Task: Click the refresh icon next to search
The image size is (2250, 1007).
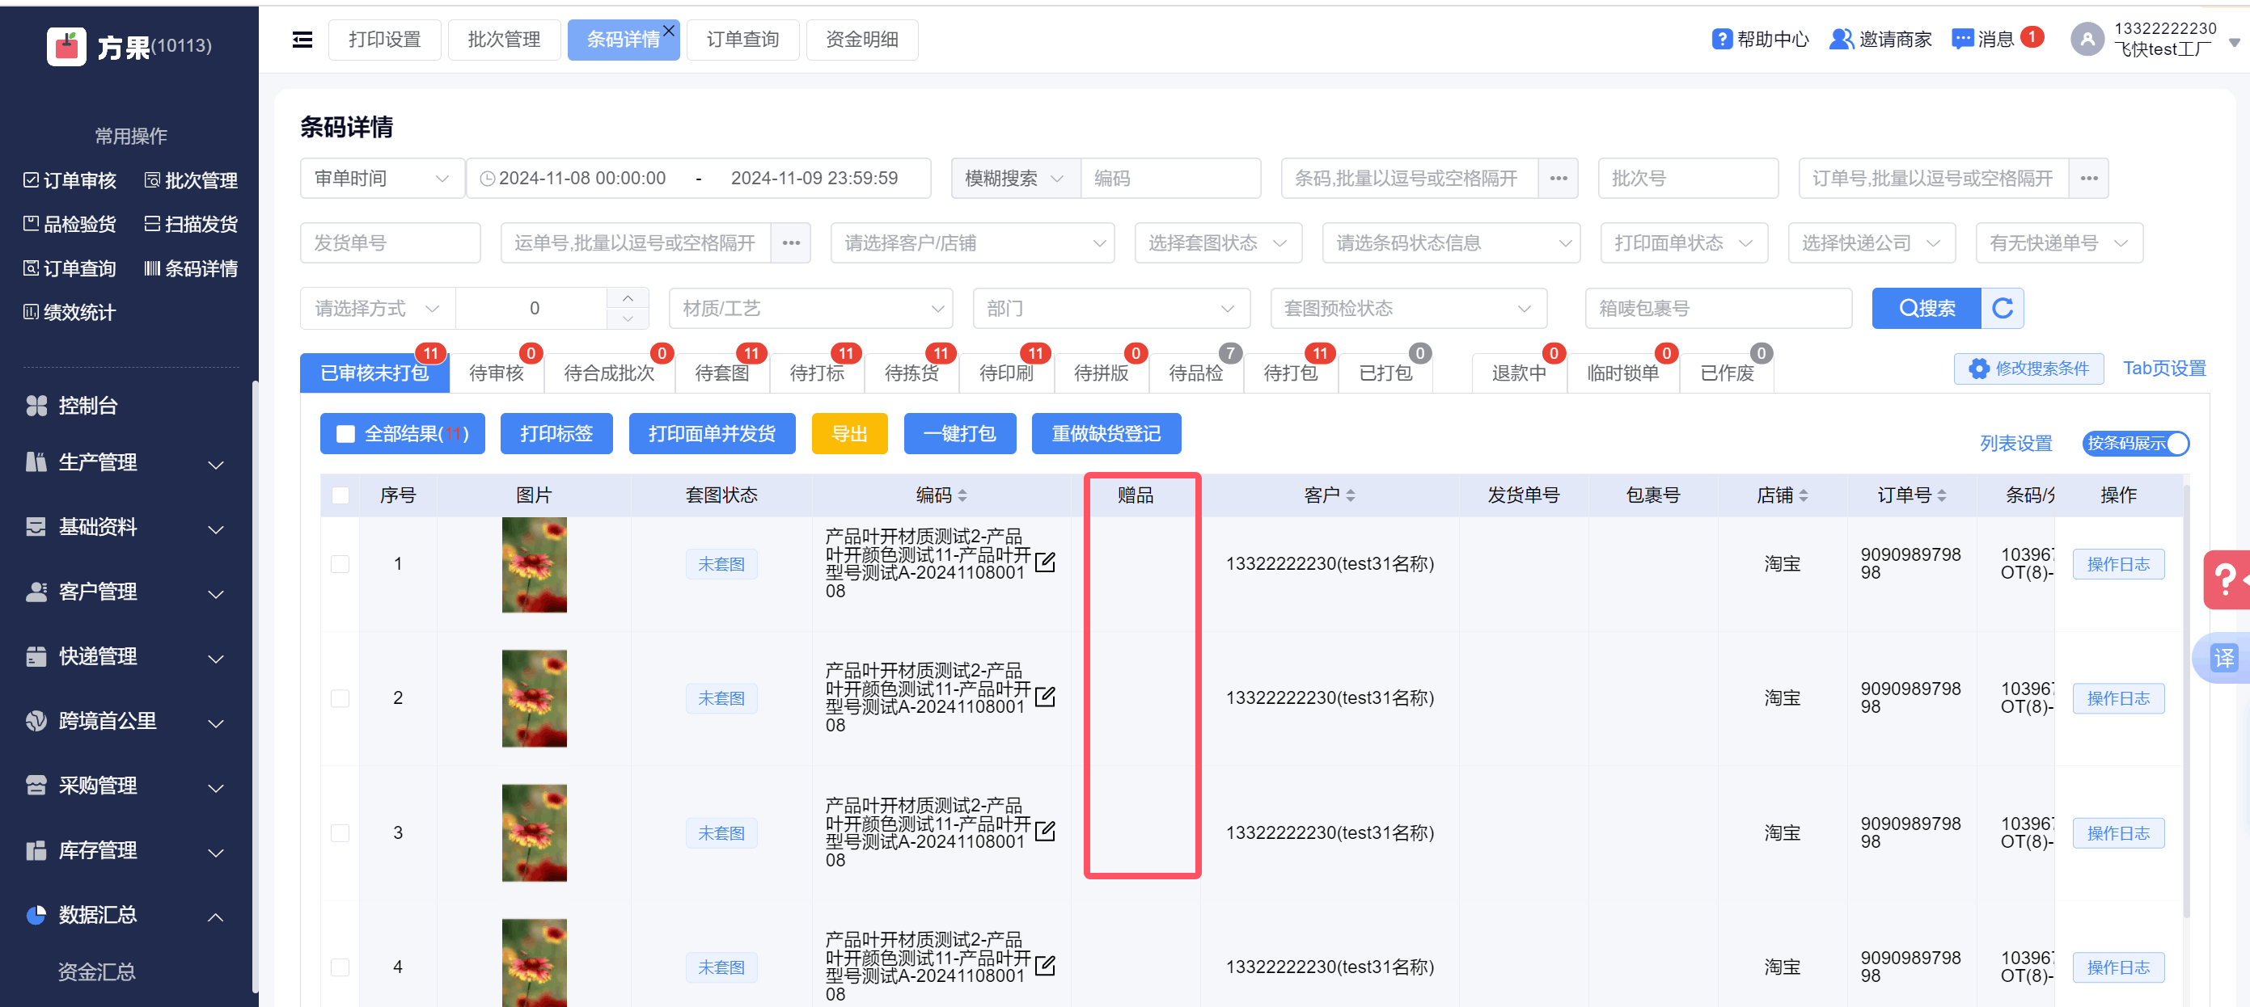Action: (2002, 308)
